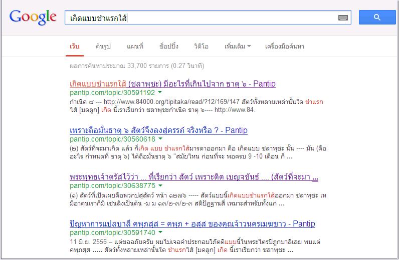399x260 pixels.
Task: Select the เว็บ tab
Action: [75, 46]
